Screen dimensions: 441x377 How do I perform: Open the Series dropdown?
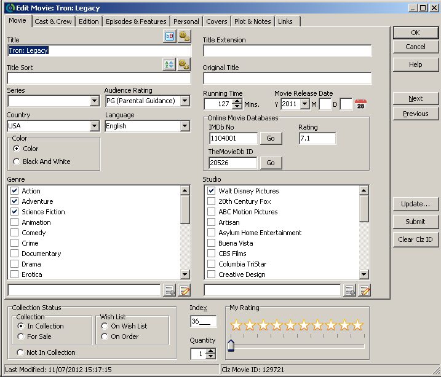[x=95, y=101]
